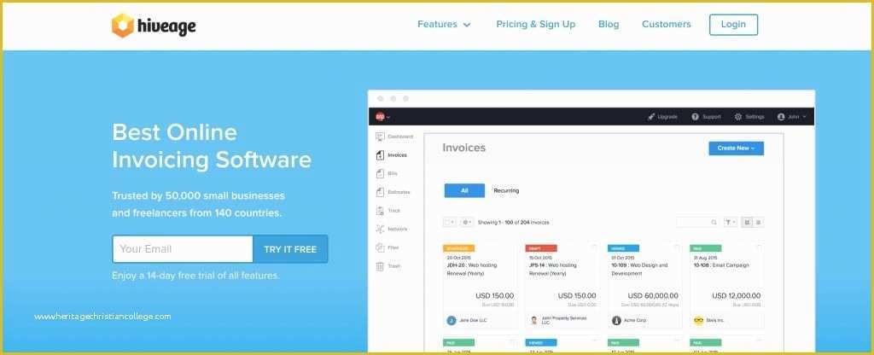The width and height of the screenshot is (874, 355).
Task: Click the John user avatar icon
Action: pos(781,117)
